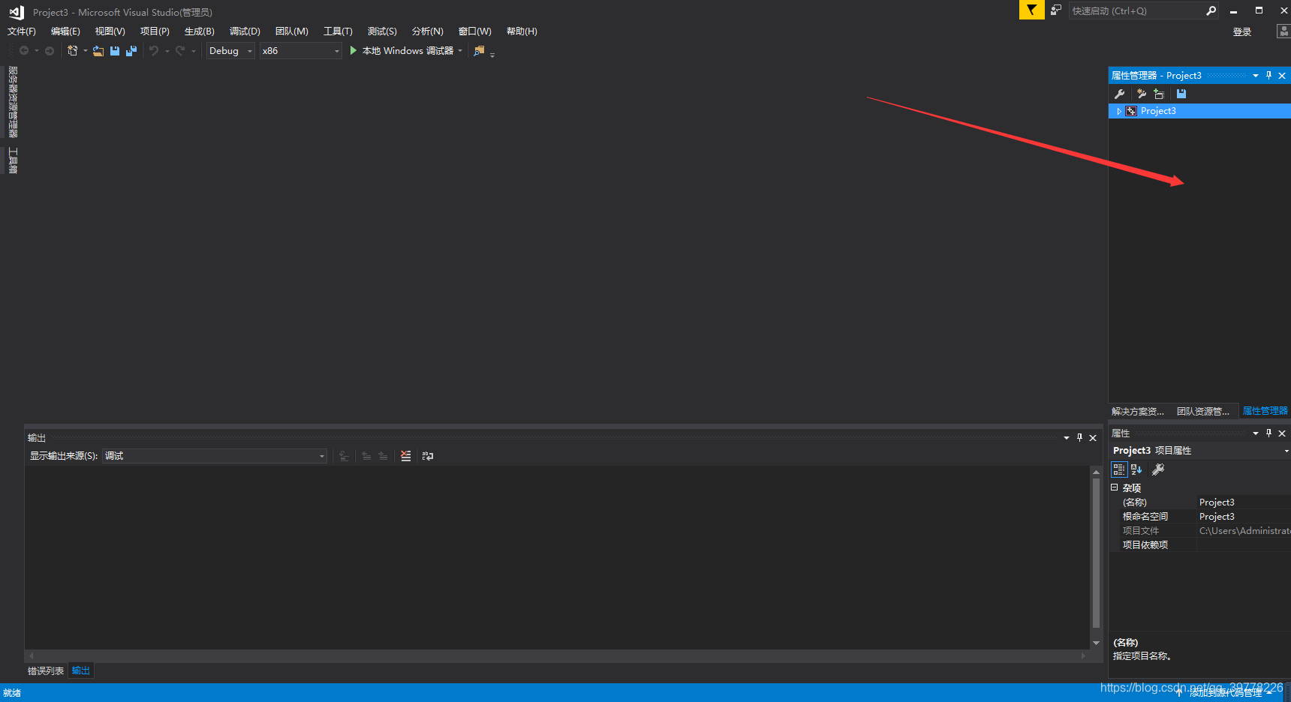Open Output panel window position menu arrow
Image resolution: width=1291 pixels, height=702 pixels.
point(1067,438)
